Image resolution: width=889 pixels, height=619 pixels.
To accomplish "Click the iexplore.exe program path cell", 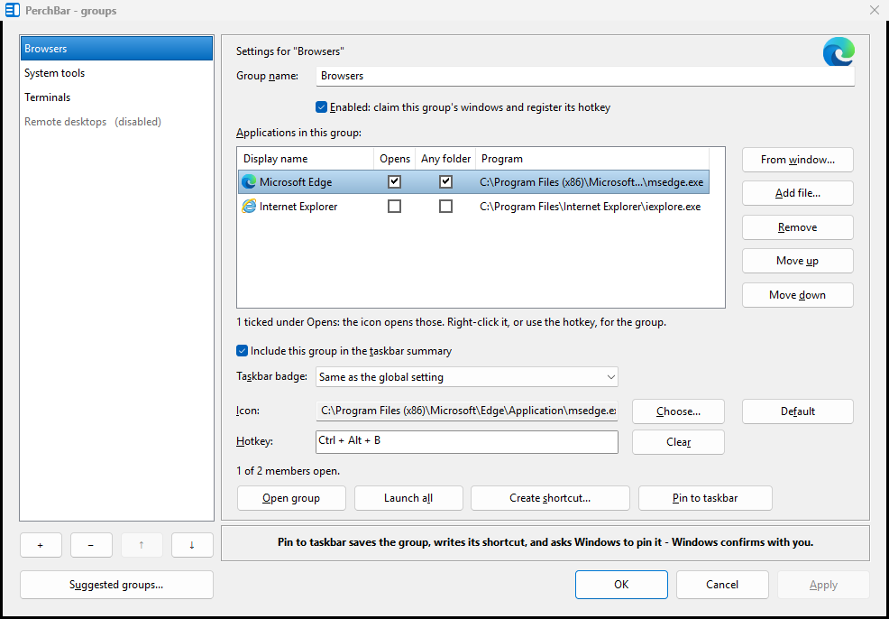I will click(x=591, y=208).
